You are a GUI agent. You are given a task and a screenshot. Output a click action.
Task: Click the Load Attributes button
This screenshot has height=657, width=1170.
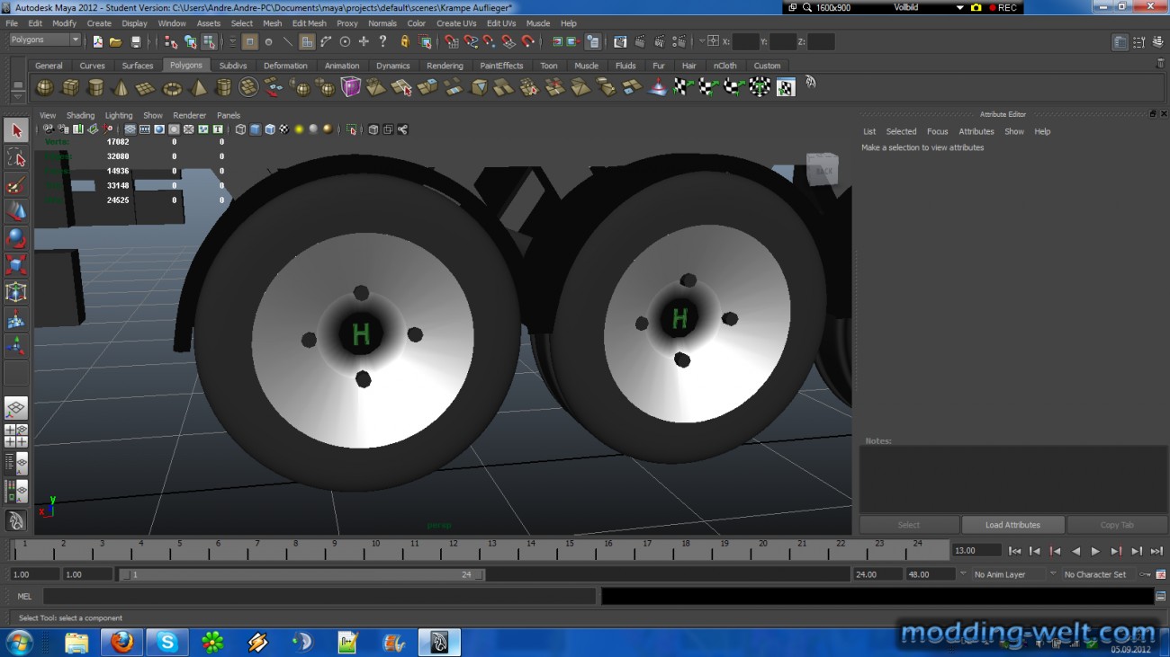pos(1012,525)
